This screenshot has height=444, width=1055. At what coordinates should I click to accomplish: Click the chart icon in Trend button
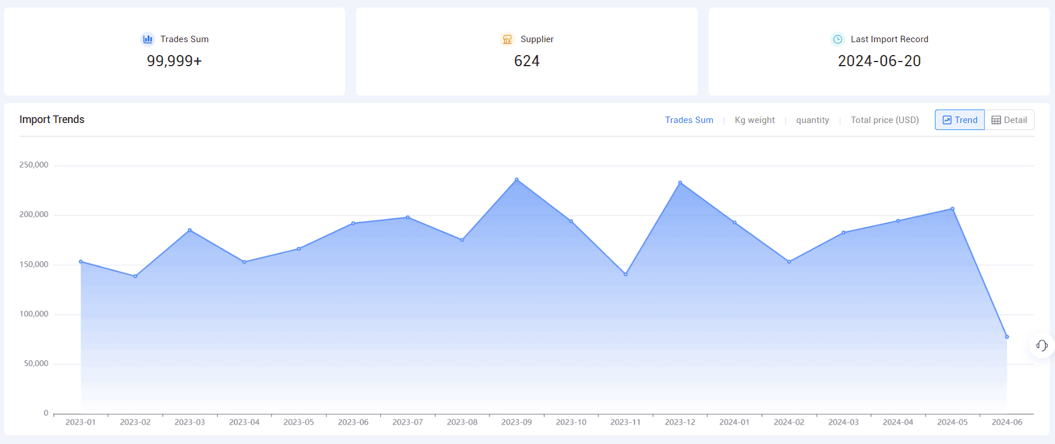click(947, 120)
